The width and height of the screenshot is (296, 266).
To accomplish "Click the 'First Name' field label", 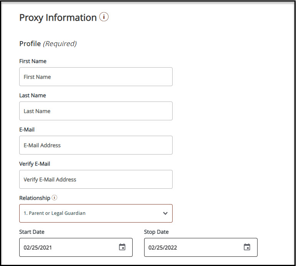I will point(33,61).
